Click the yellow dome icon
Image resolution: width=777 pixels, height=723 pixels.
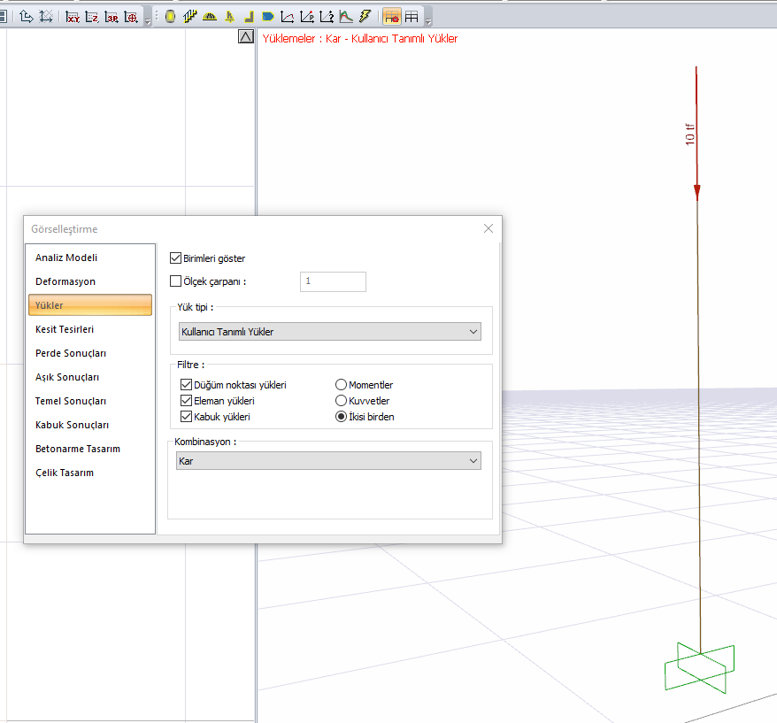coord(210,17)
